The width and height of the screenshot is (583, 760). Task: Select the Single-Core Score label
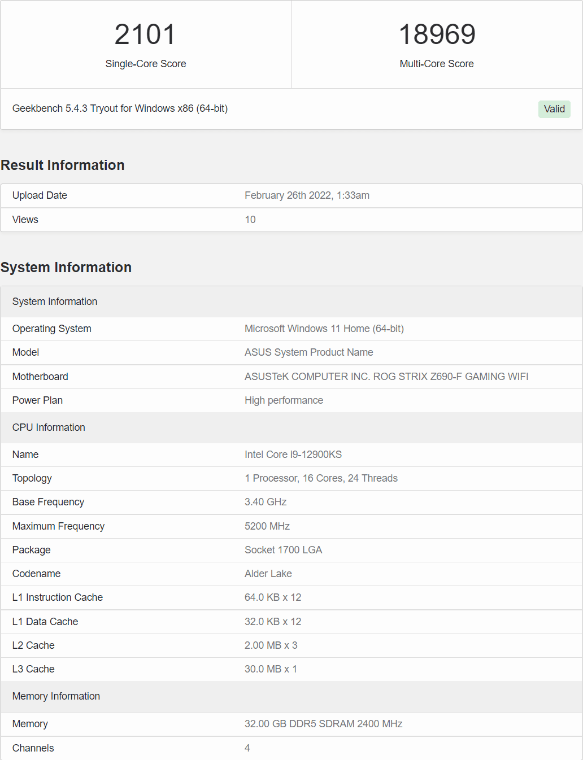click(145, 64)
